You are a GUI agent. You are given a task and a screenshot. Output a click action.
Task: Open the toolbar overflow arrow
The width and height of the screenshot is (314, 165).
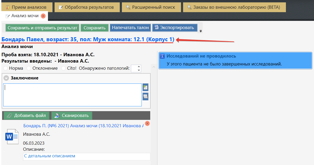pyautogui.click(x=201, y=31)
